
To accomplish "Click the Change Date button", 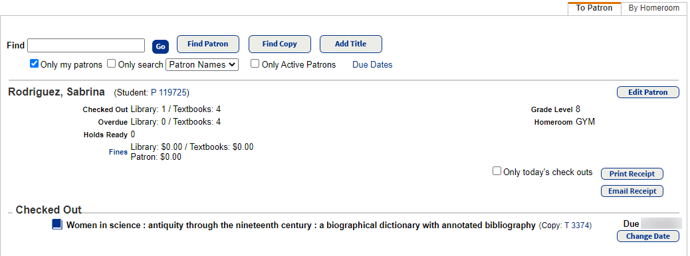I will pos(647,236).
